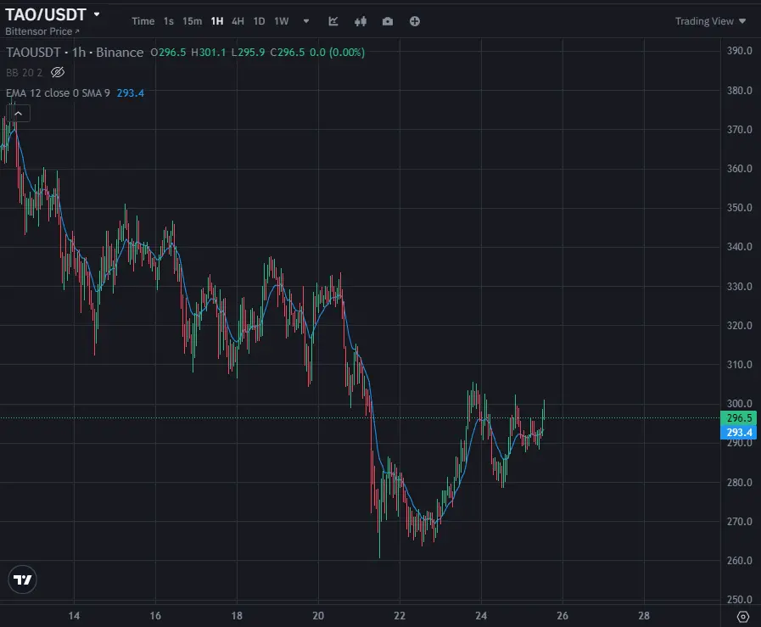Open the Bittensor Price link
Image resolution: width=761 pixels, height=627 pixels.
(39, 31)
